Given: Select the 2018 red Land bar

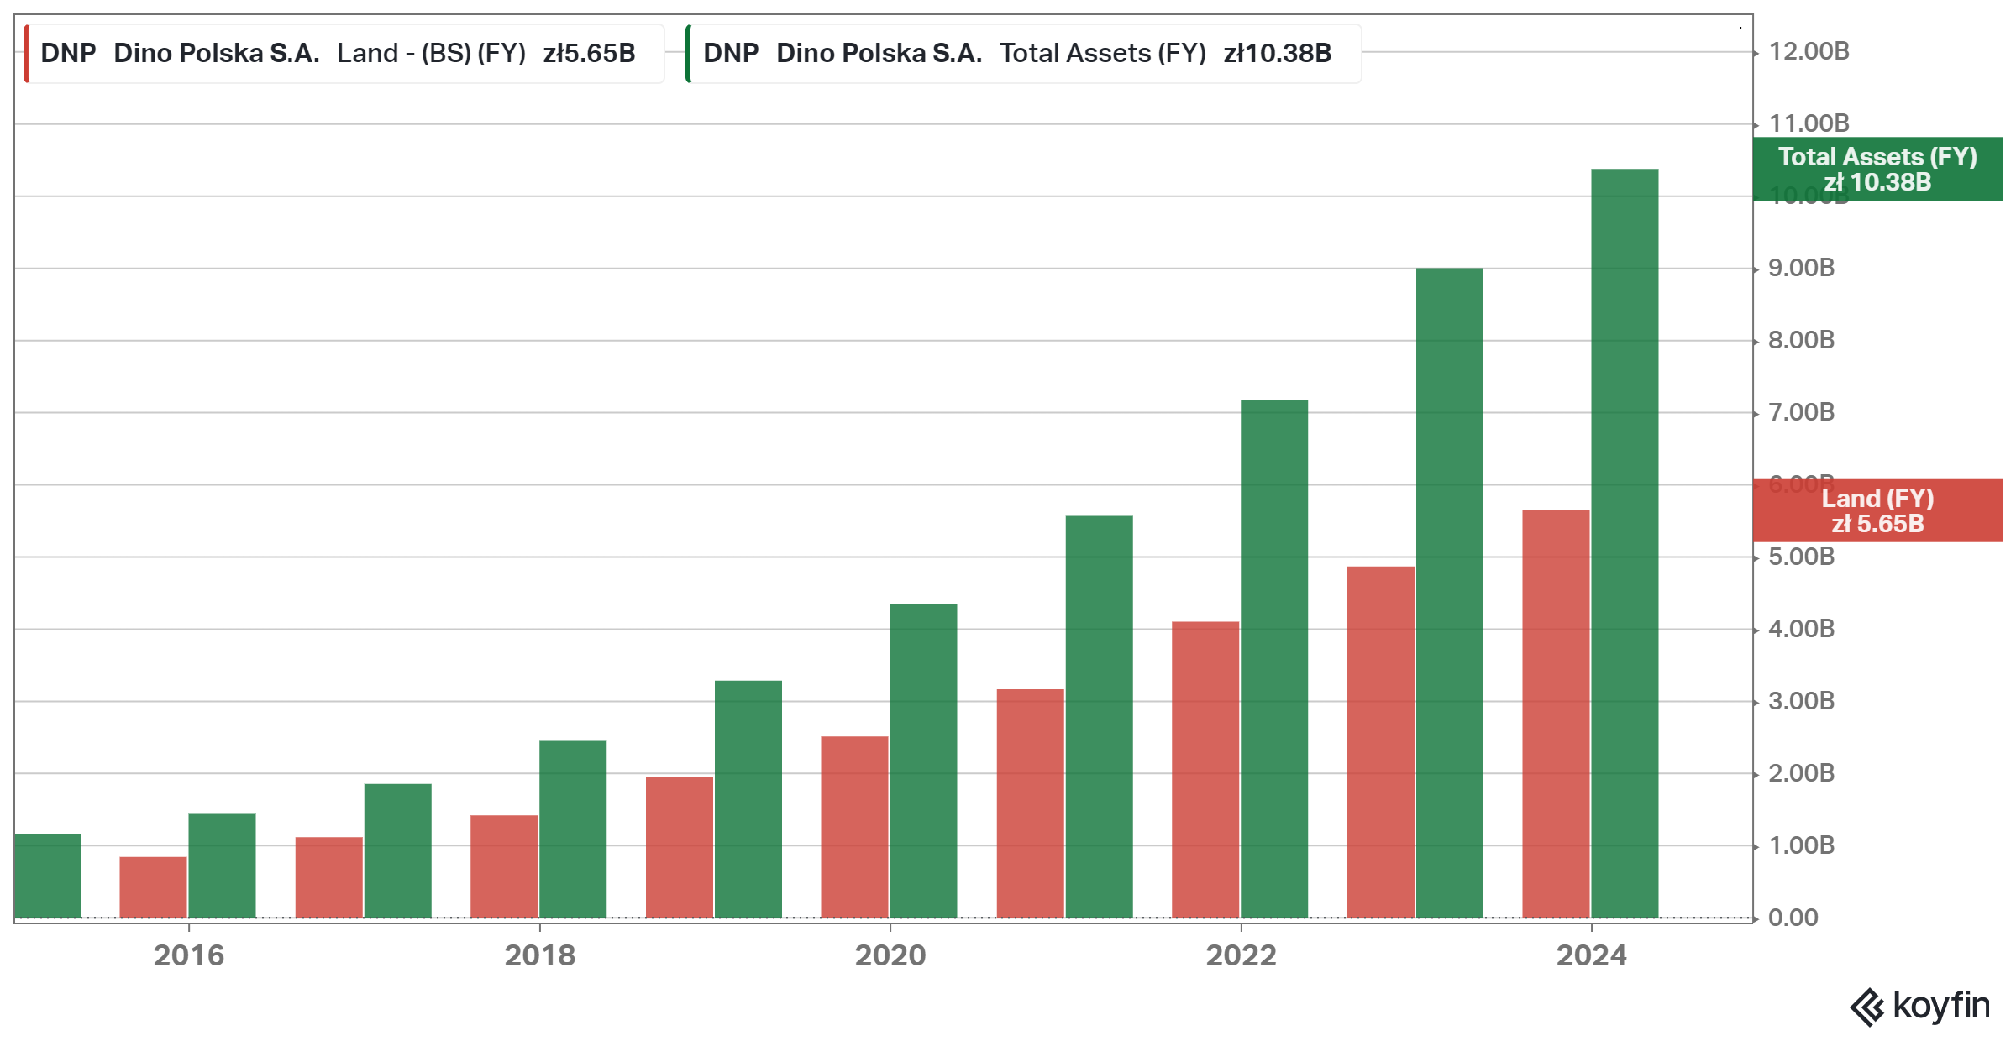Looking at the screenshot, I should tap(504, 866).
